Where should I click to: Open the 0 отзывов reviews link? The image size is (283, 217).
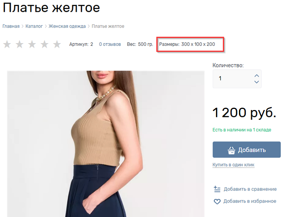pos(110,44)
